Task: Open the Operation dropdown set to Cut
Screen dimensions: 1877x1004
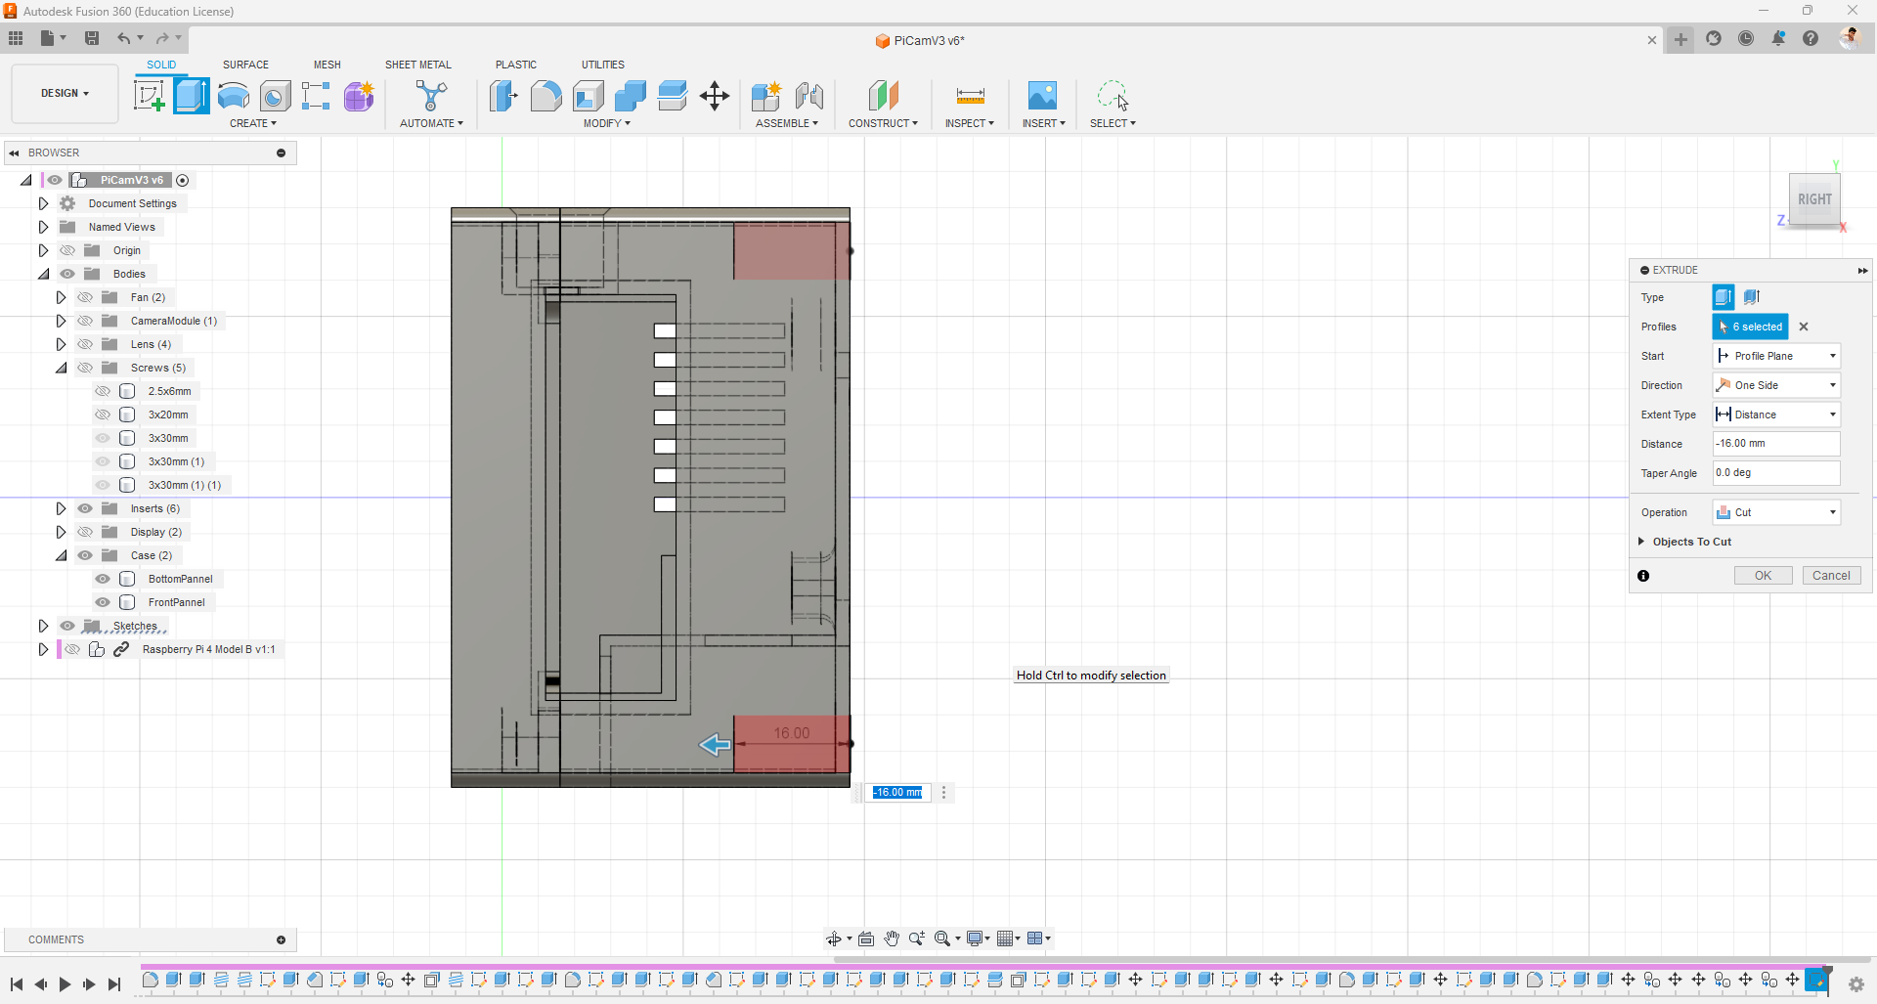Action: tap(1776, 512)
